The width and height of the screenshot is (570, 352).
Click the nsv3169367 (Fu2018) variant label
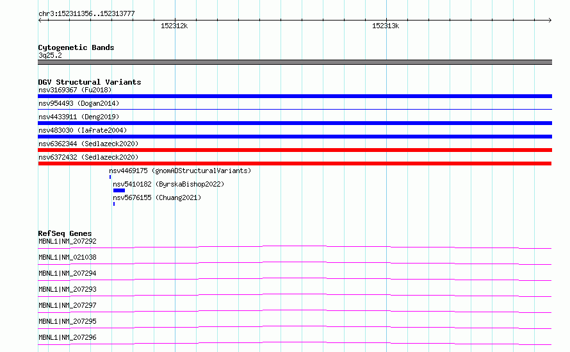tap(75, 90)
